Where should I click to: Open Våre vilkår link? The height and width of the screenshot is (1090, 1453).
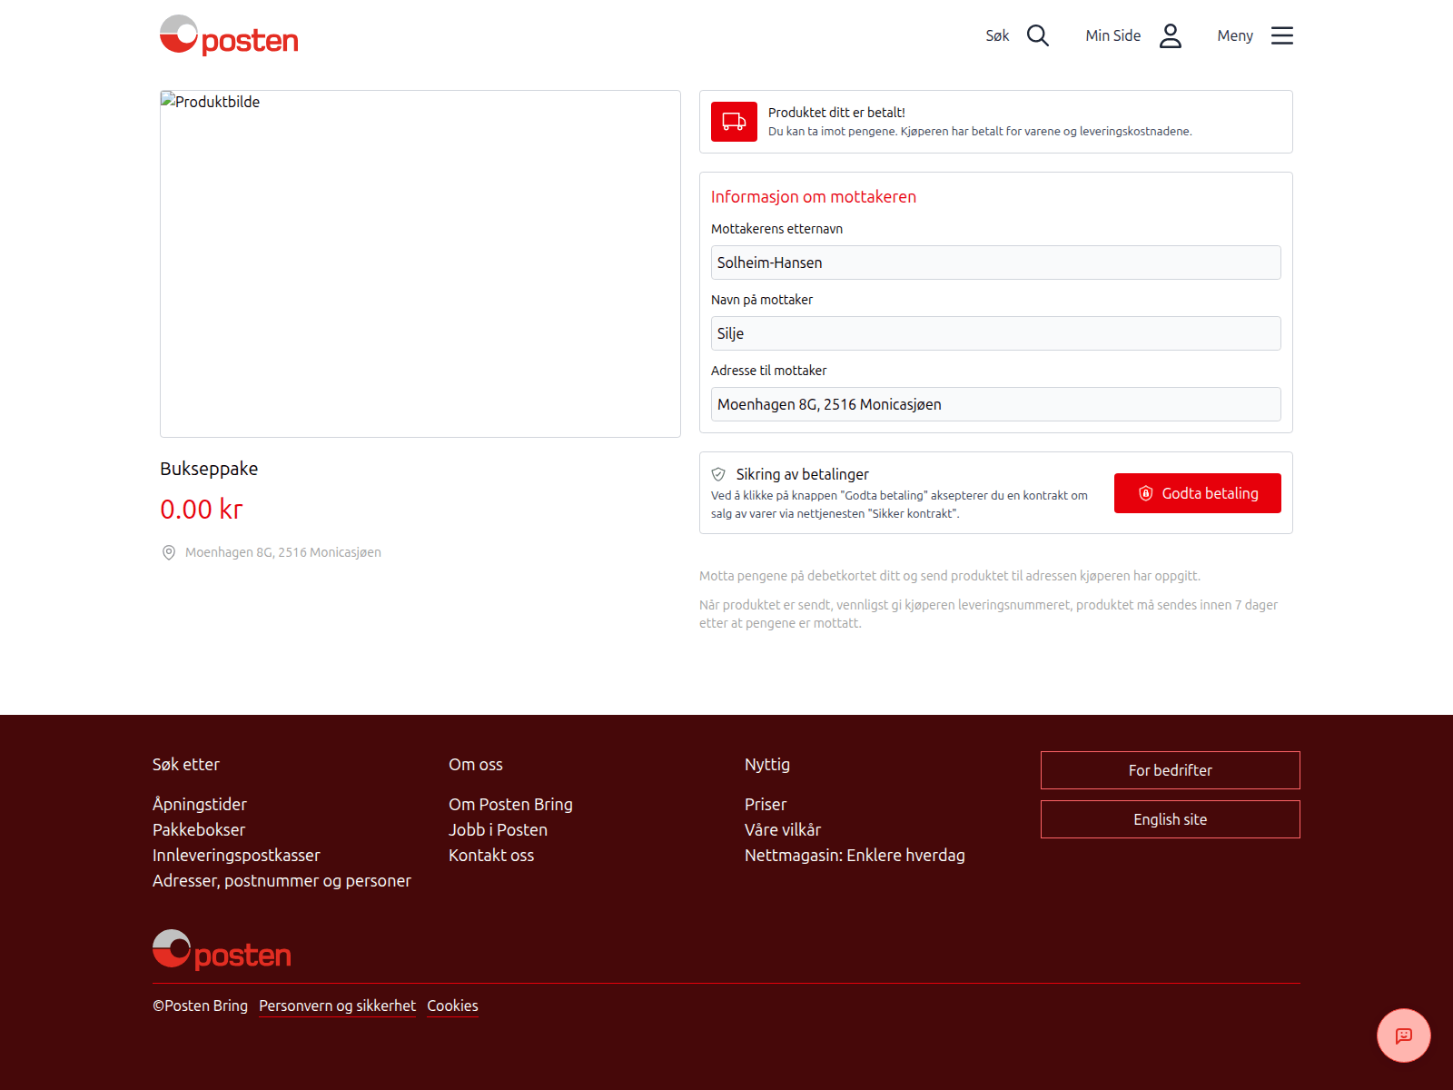(783, 829)
